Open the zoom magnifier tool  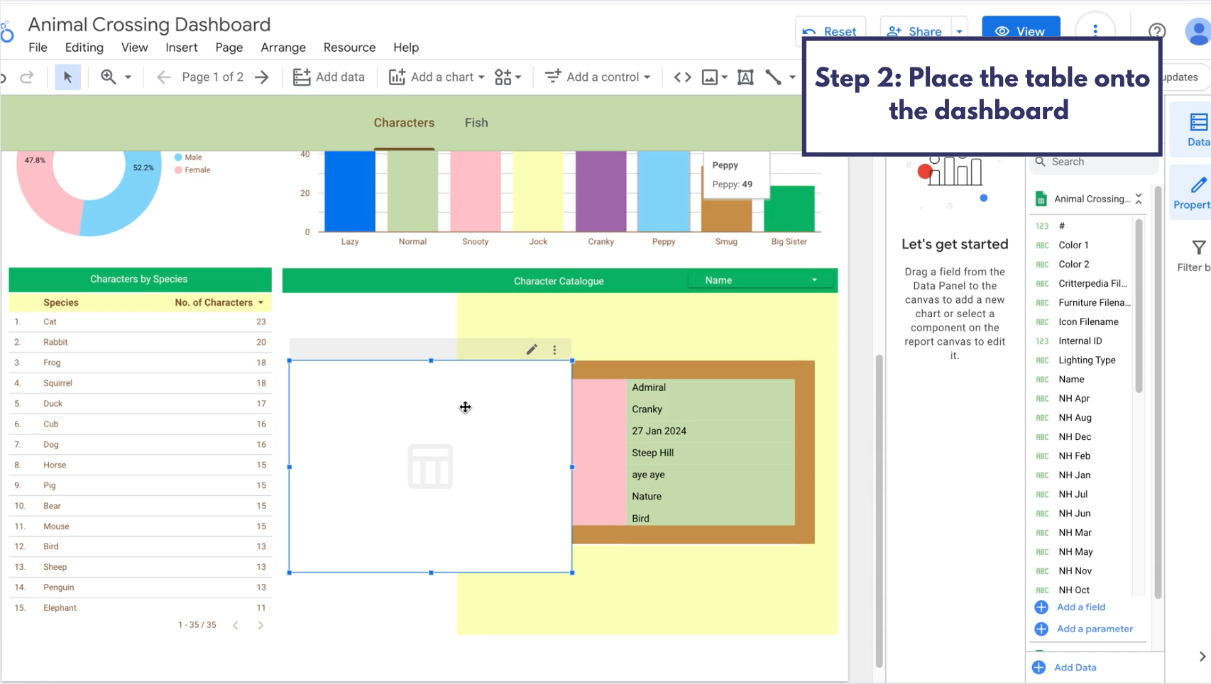click(109, 77)
